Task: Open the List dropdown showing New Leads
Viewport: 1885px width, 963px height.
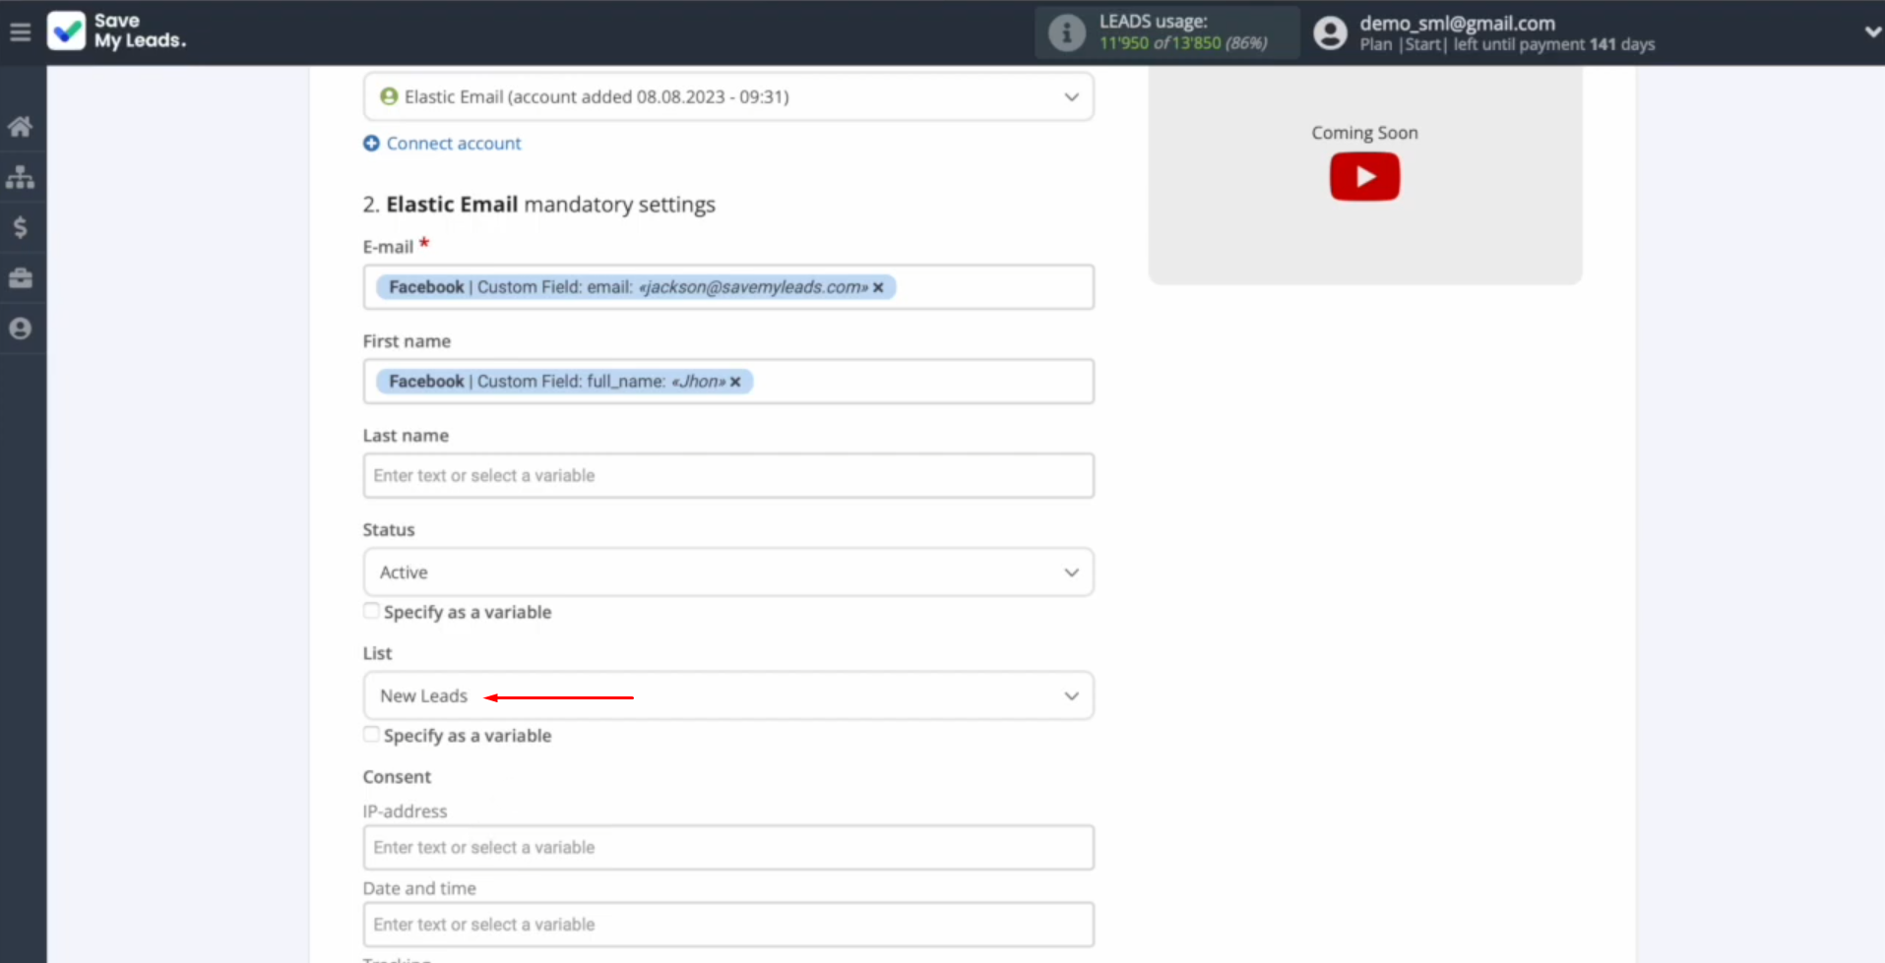Action: point(728,696)
